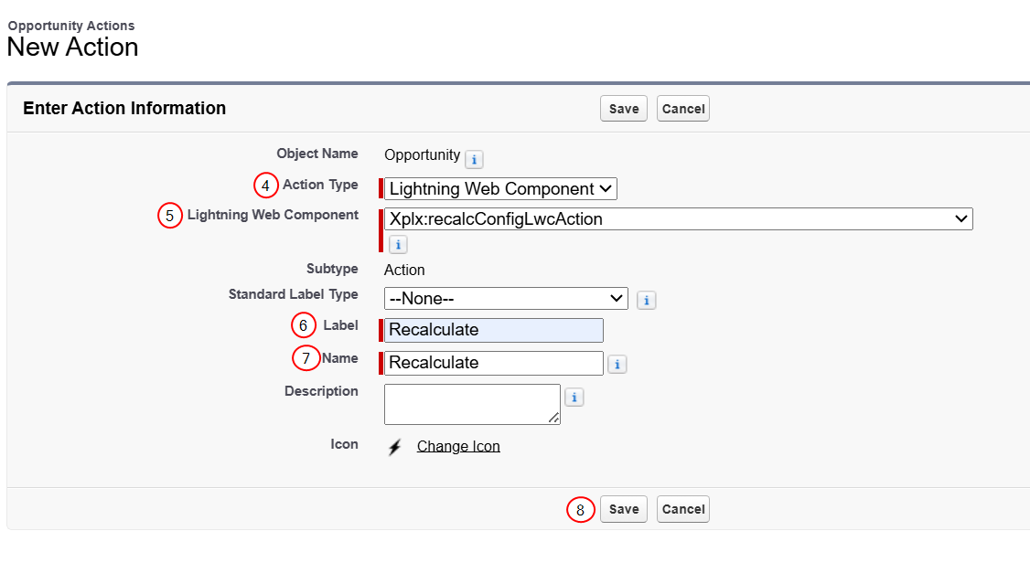Click the info icon beside Description box

click(574, 398)
